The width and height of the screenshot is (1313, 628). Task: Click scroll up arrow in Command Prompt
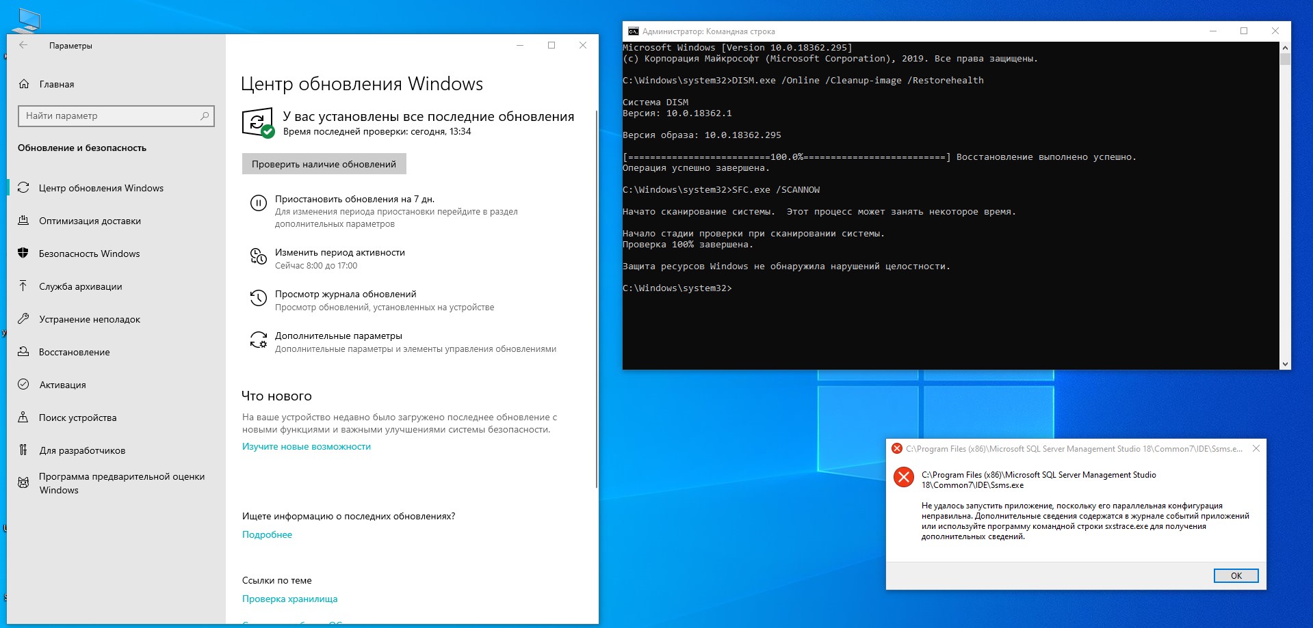(1285, 48)
